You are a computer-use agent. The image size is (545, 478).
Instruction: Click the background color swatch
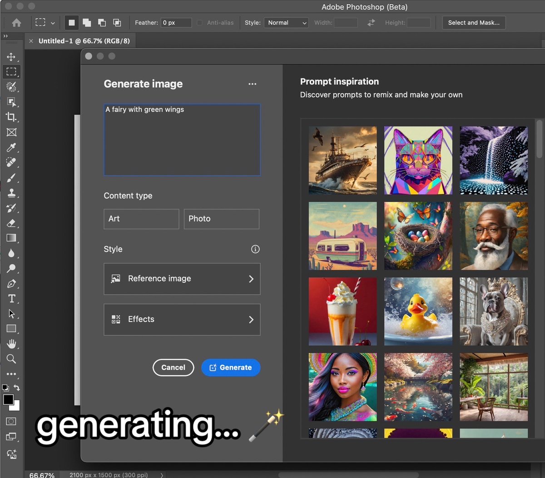17,407
